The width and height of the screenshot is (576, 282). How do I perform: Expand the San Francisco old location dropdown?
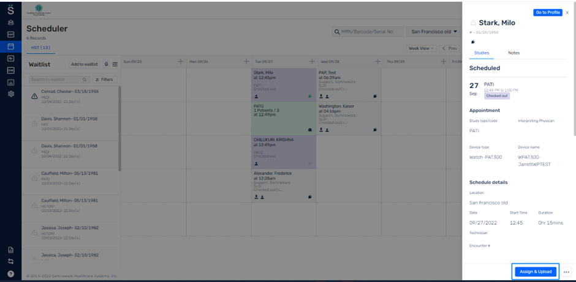(x=434, y=32)
